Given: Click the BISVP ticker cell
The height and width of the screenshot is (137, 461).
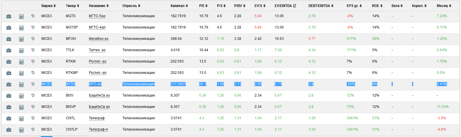Looking at the screenshot, I should pyautogui.click(x=71, y=107).
